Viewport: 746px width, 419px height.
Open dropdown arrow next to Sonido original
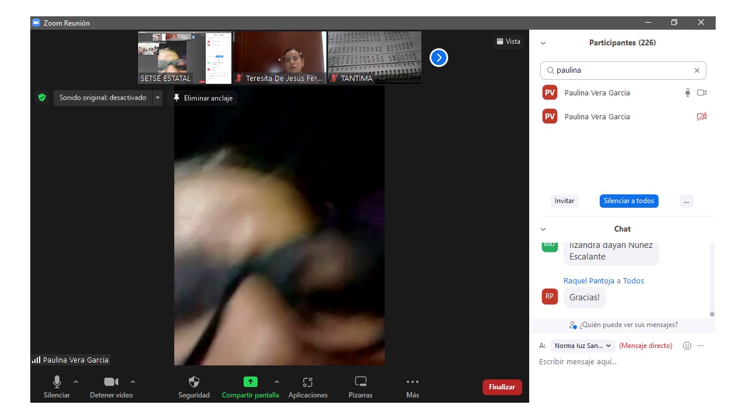point(157,98)
